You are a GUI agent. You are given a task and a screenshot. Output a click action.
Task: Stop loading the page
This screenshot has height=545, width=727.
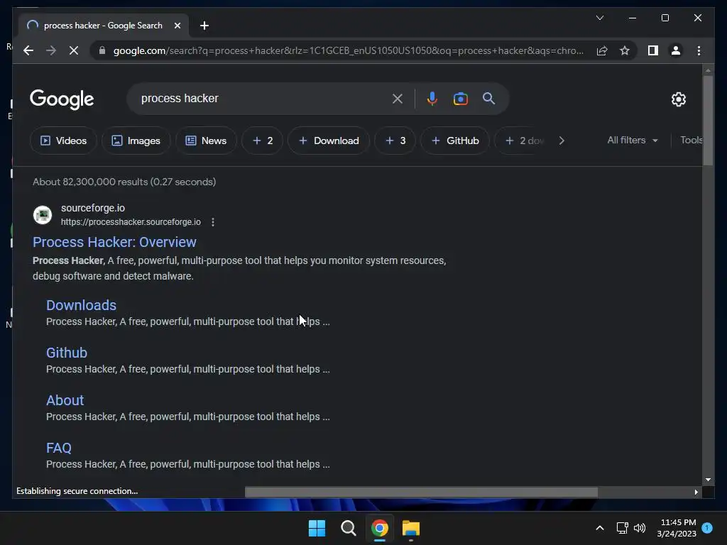coord(74,50)
